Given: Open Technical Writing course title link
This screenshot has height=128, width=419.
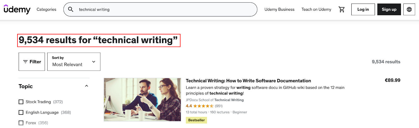Looking at the screenshot, I should 248,81.
